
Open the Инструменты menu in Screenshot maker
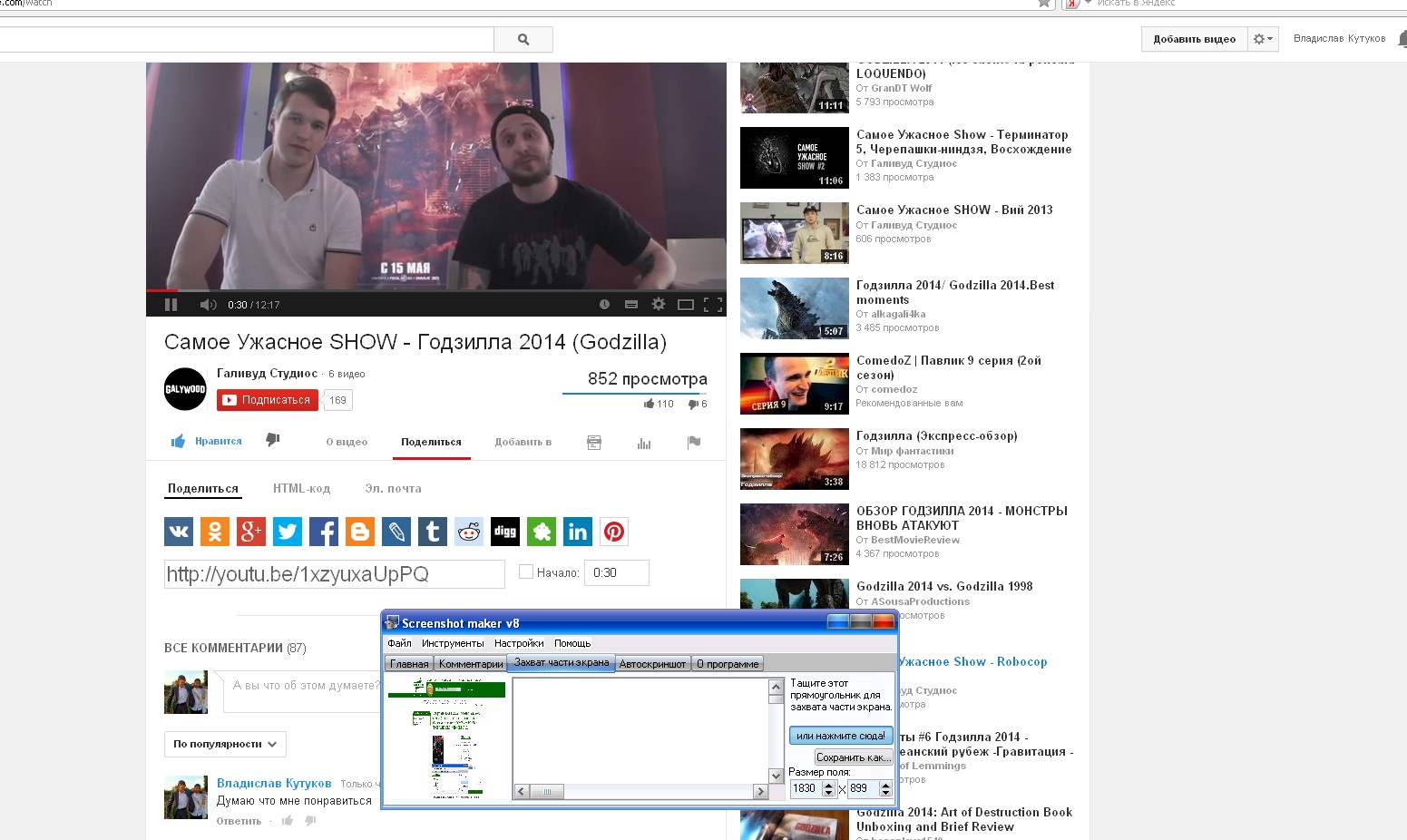coord(453,643)
